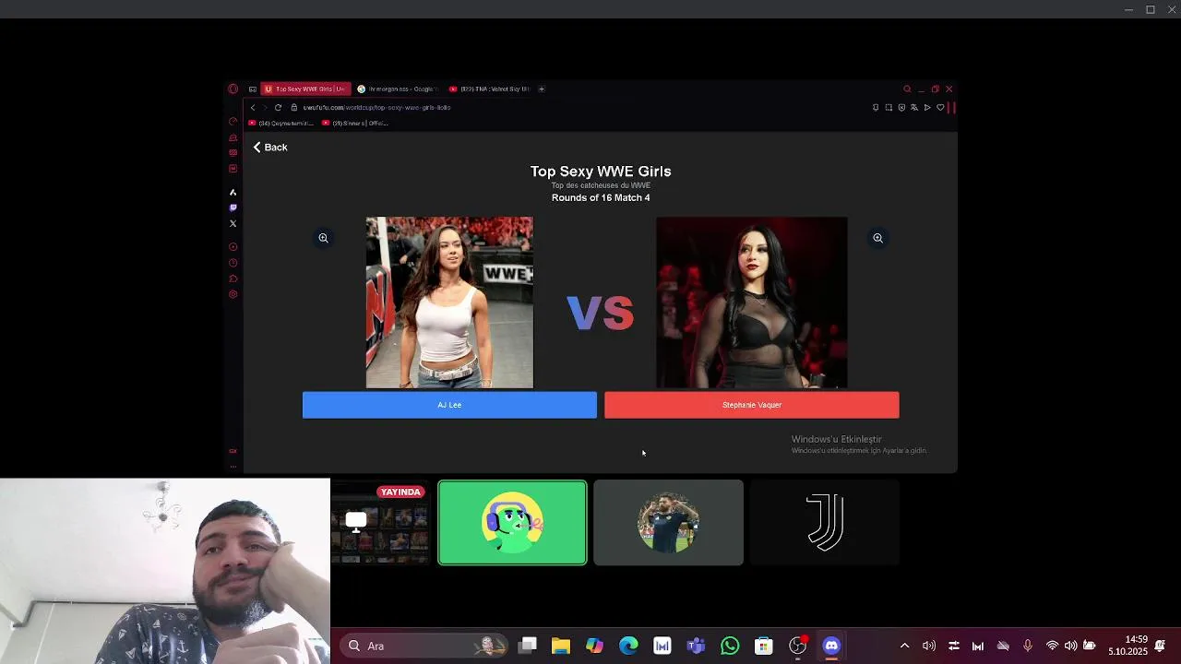Open OBS Studio from the taskbar
This screenshot has width=1181, height=664.
click(x=797, y=646)
